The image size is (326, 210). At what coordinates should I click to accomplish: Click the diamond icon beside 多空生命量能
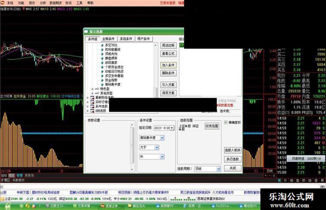click(x=102, y=76)
